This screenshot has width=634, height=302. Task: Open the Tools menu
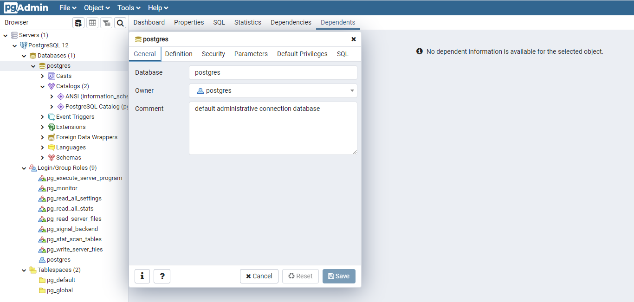(x=129, y=8)
